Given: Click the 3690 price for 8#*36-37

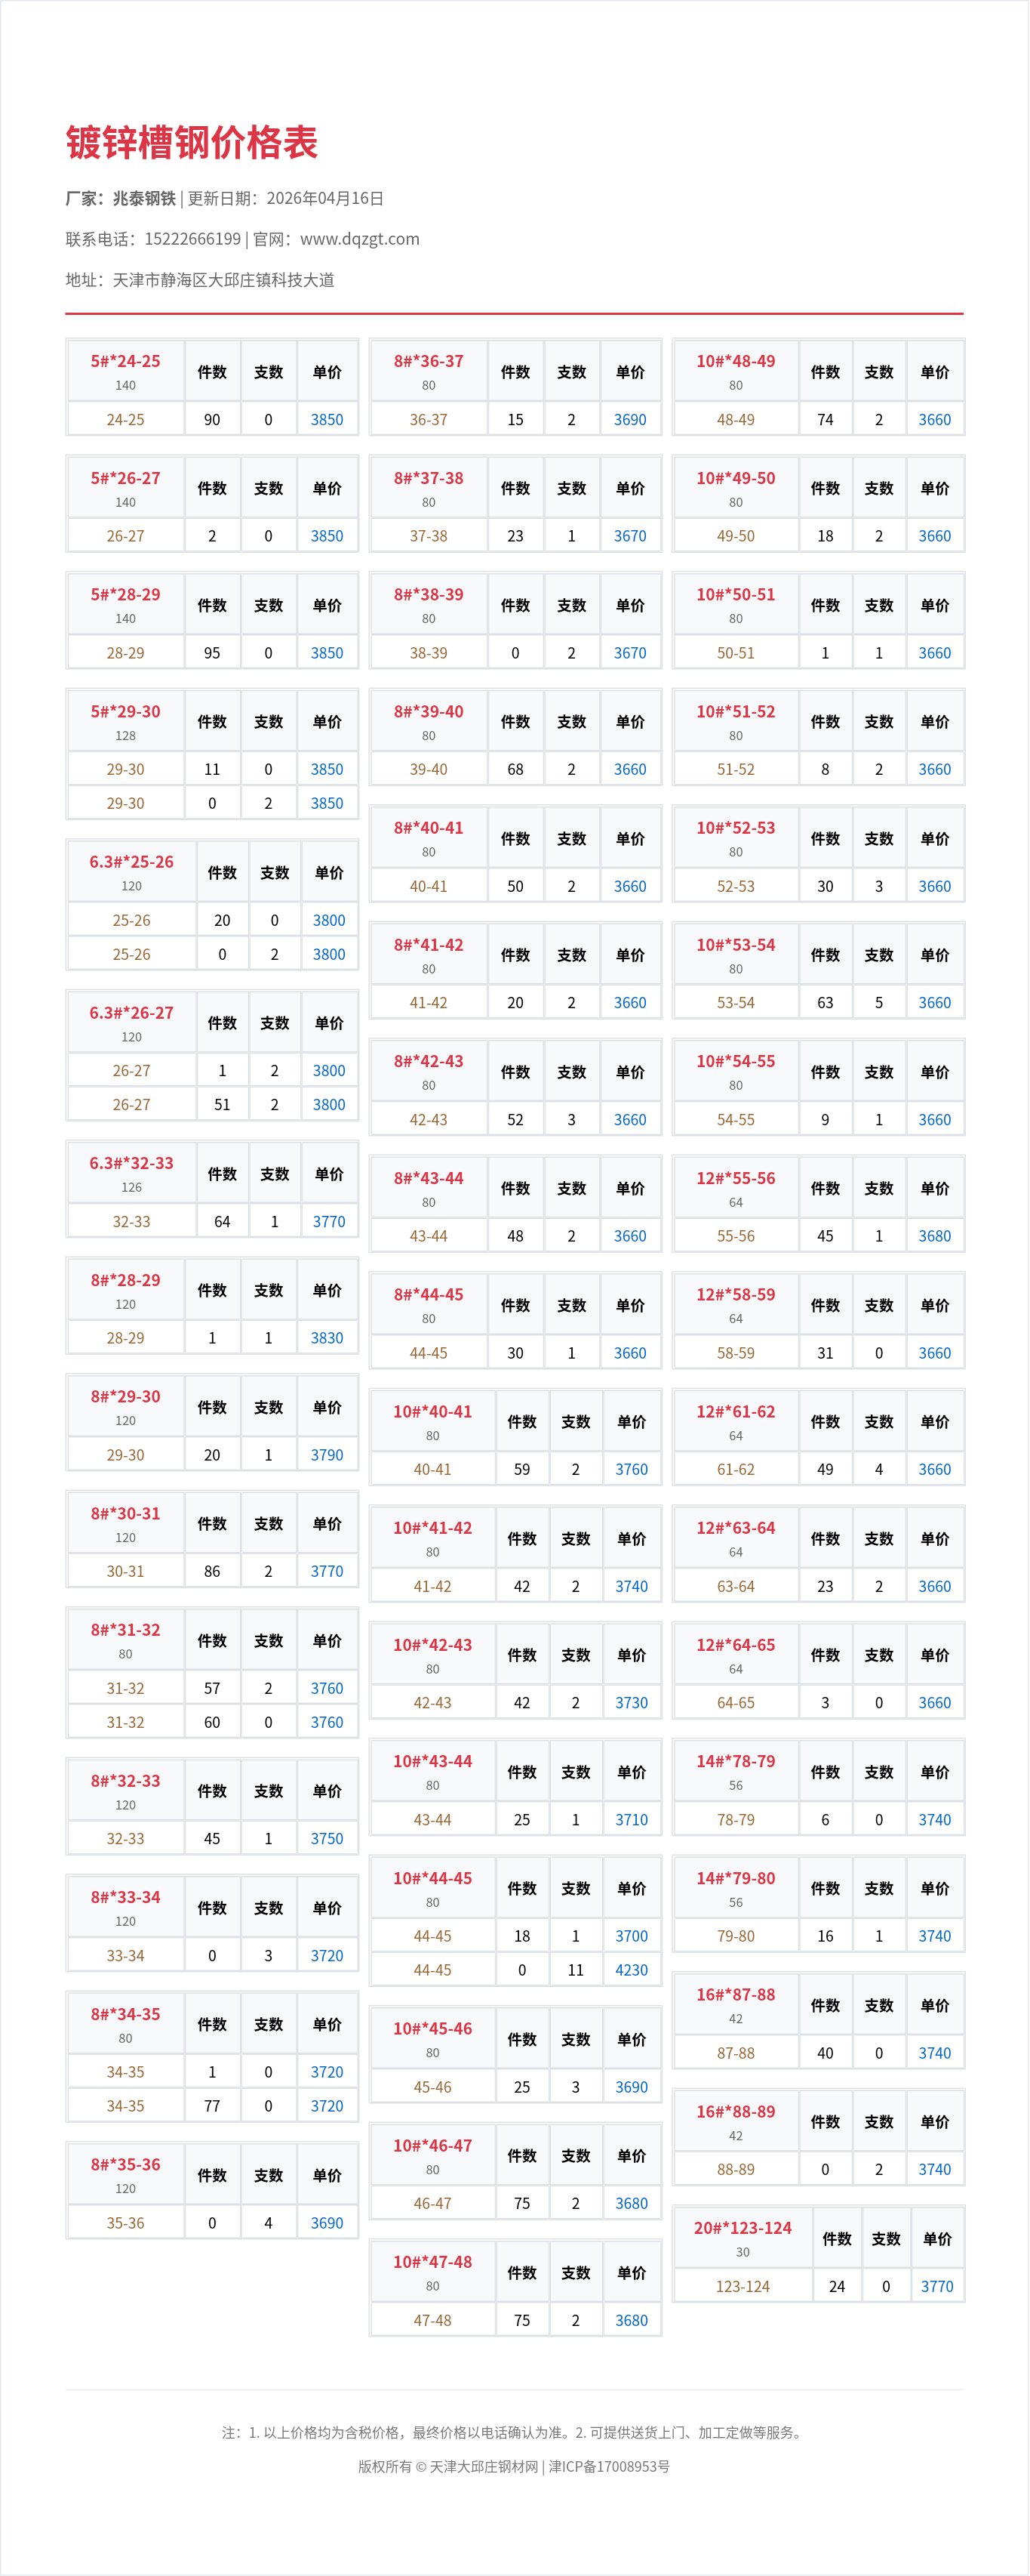Looking at the screenshot, I should [630, 420].
